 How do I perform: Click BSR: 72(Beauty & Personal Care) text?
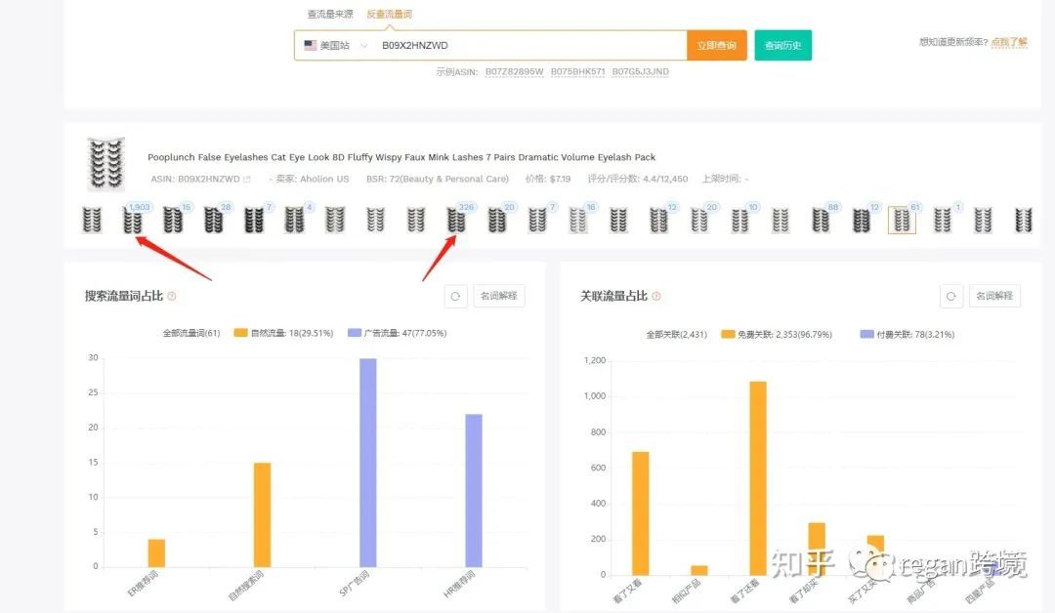[438, 179]
